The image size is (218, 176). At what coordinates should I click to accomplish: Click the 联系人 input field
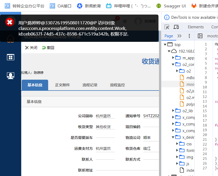tap(105, 159)
